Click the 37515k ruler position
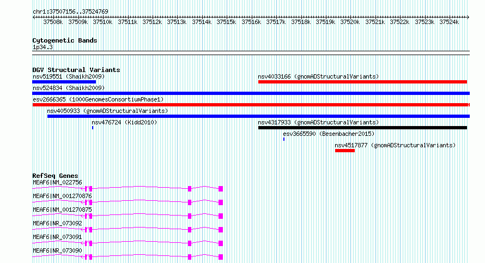485x263 pixels. tap(226, 22)
